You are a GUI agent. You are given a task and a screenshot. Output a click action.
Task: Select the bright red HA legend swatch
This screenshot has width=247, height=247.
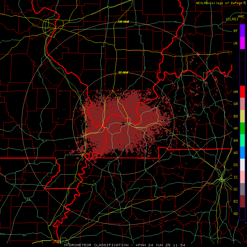coord(242,91)
